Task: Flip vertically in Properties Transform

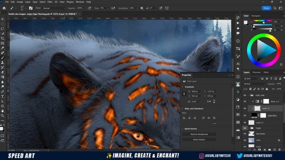Action: pyautogui.click(x=214, y=101)
